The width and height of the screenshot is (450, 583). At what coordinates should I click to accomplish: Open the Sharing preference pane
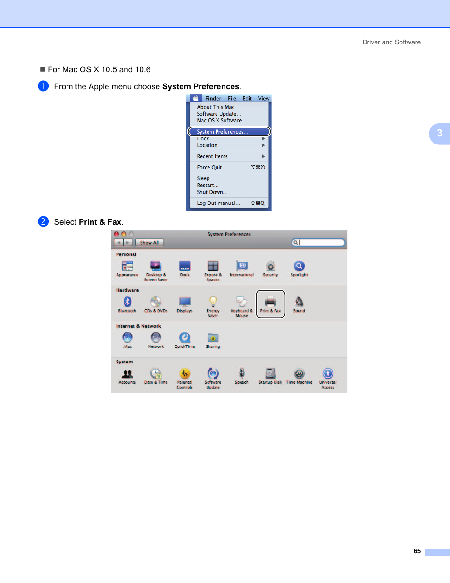[x=213, y=340]
